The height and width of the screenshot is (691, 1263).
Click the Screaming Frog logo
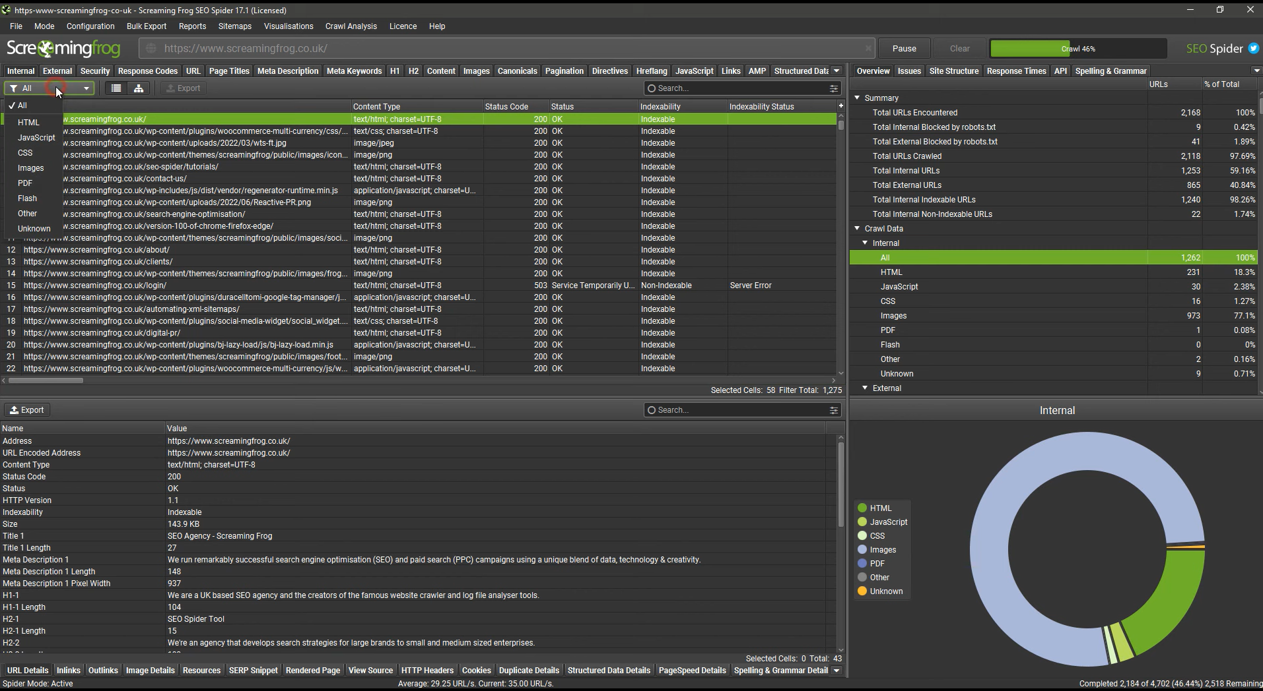coord(63,48)
